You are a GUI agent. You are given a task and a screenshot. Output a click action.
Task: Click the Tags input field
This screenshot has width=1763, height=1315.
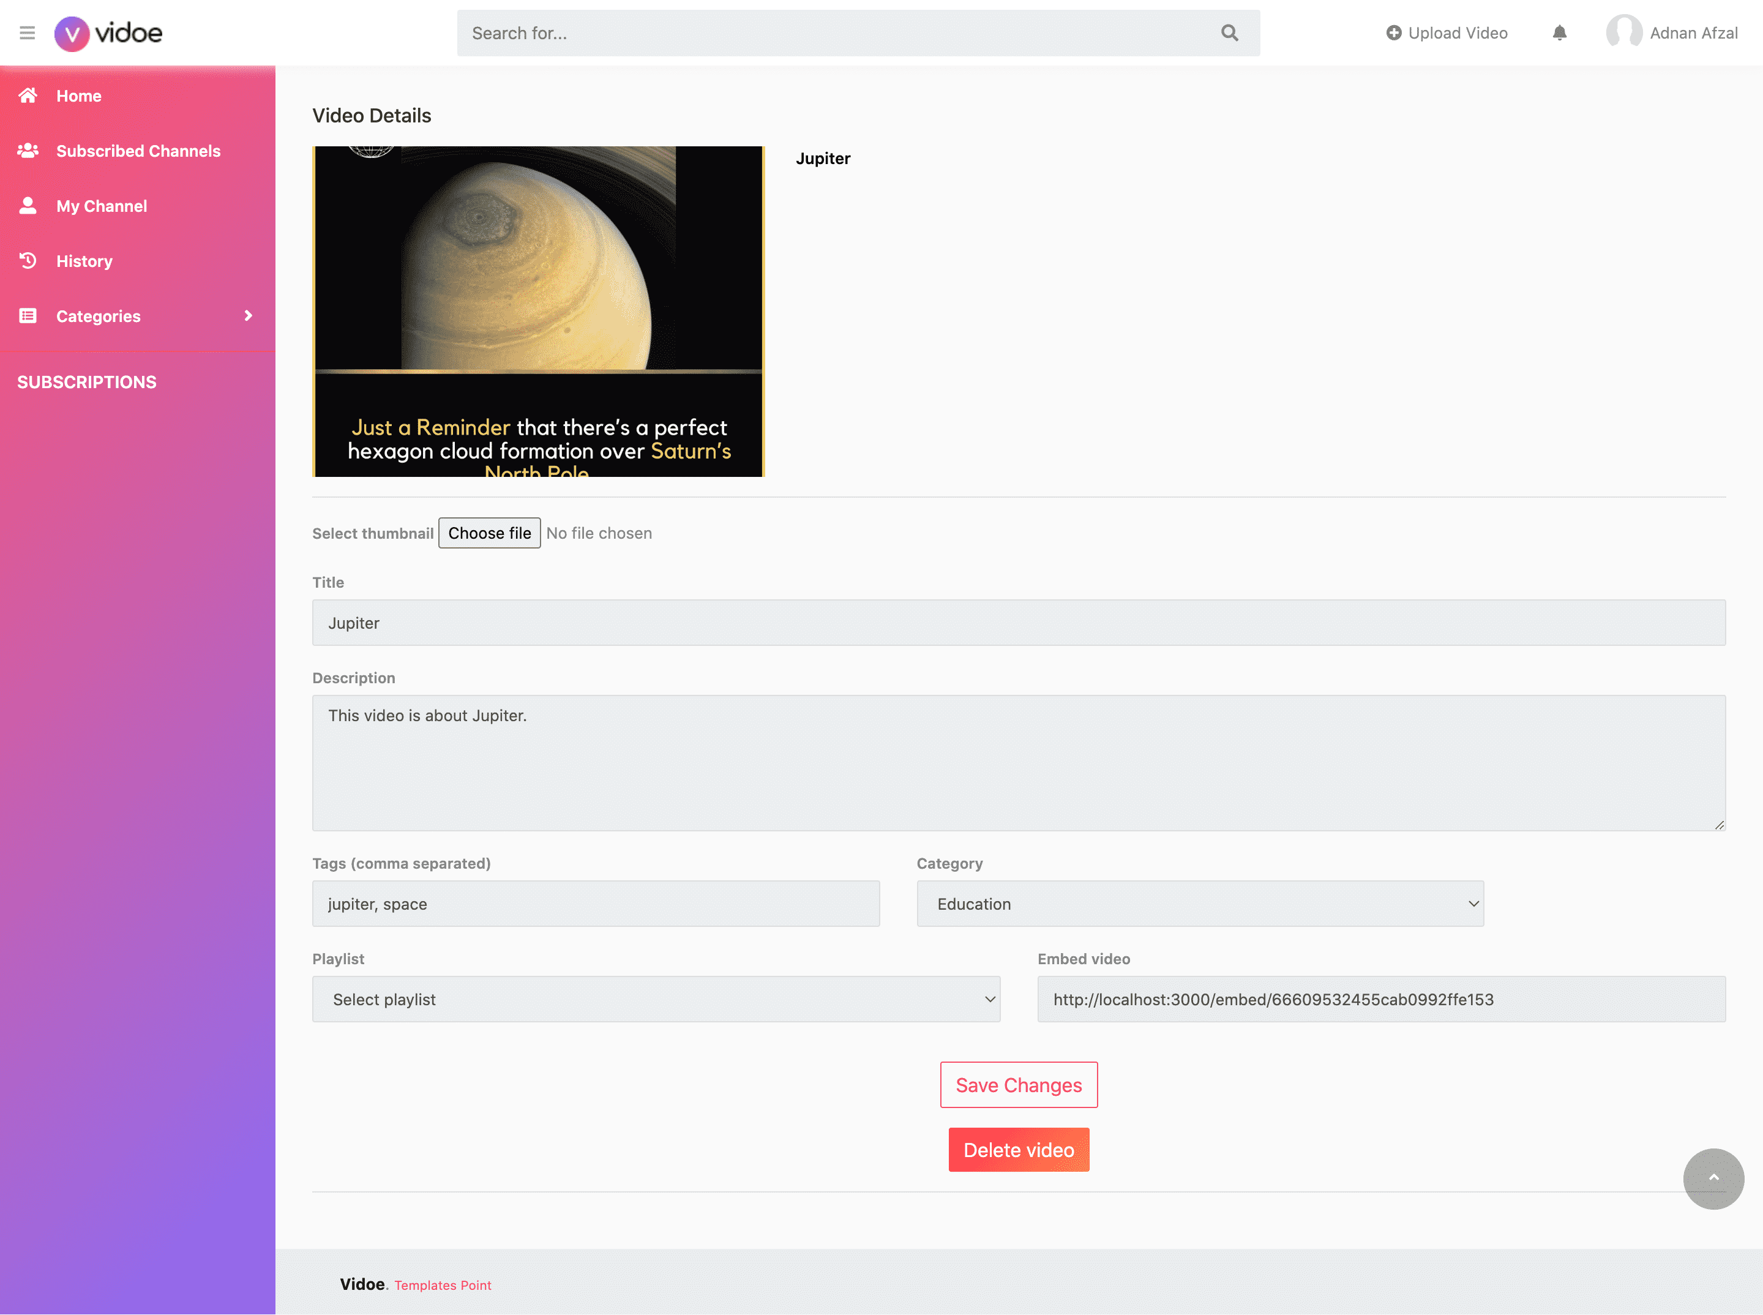click(x=596, y=904)
